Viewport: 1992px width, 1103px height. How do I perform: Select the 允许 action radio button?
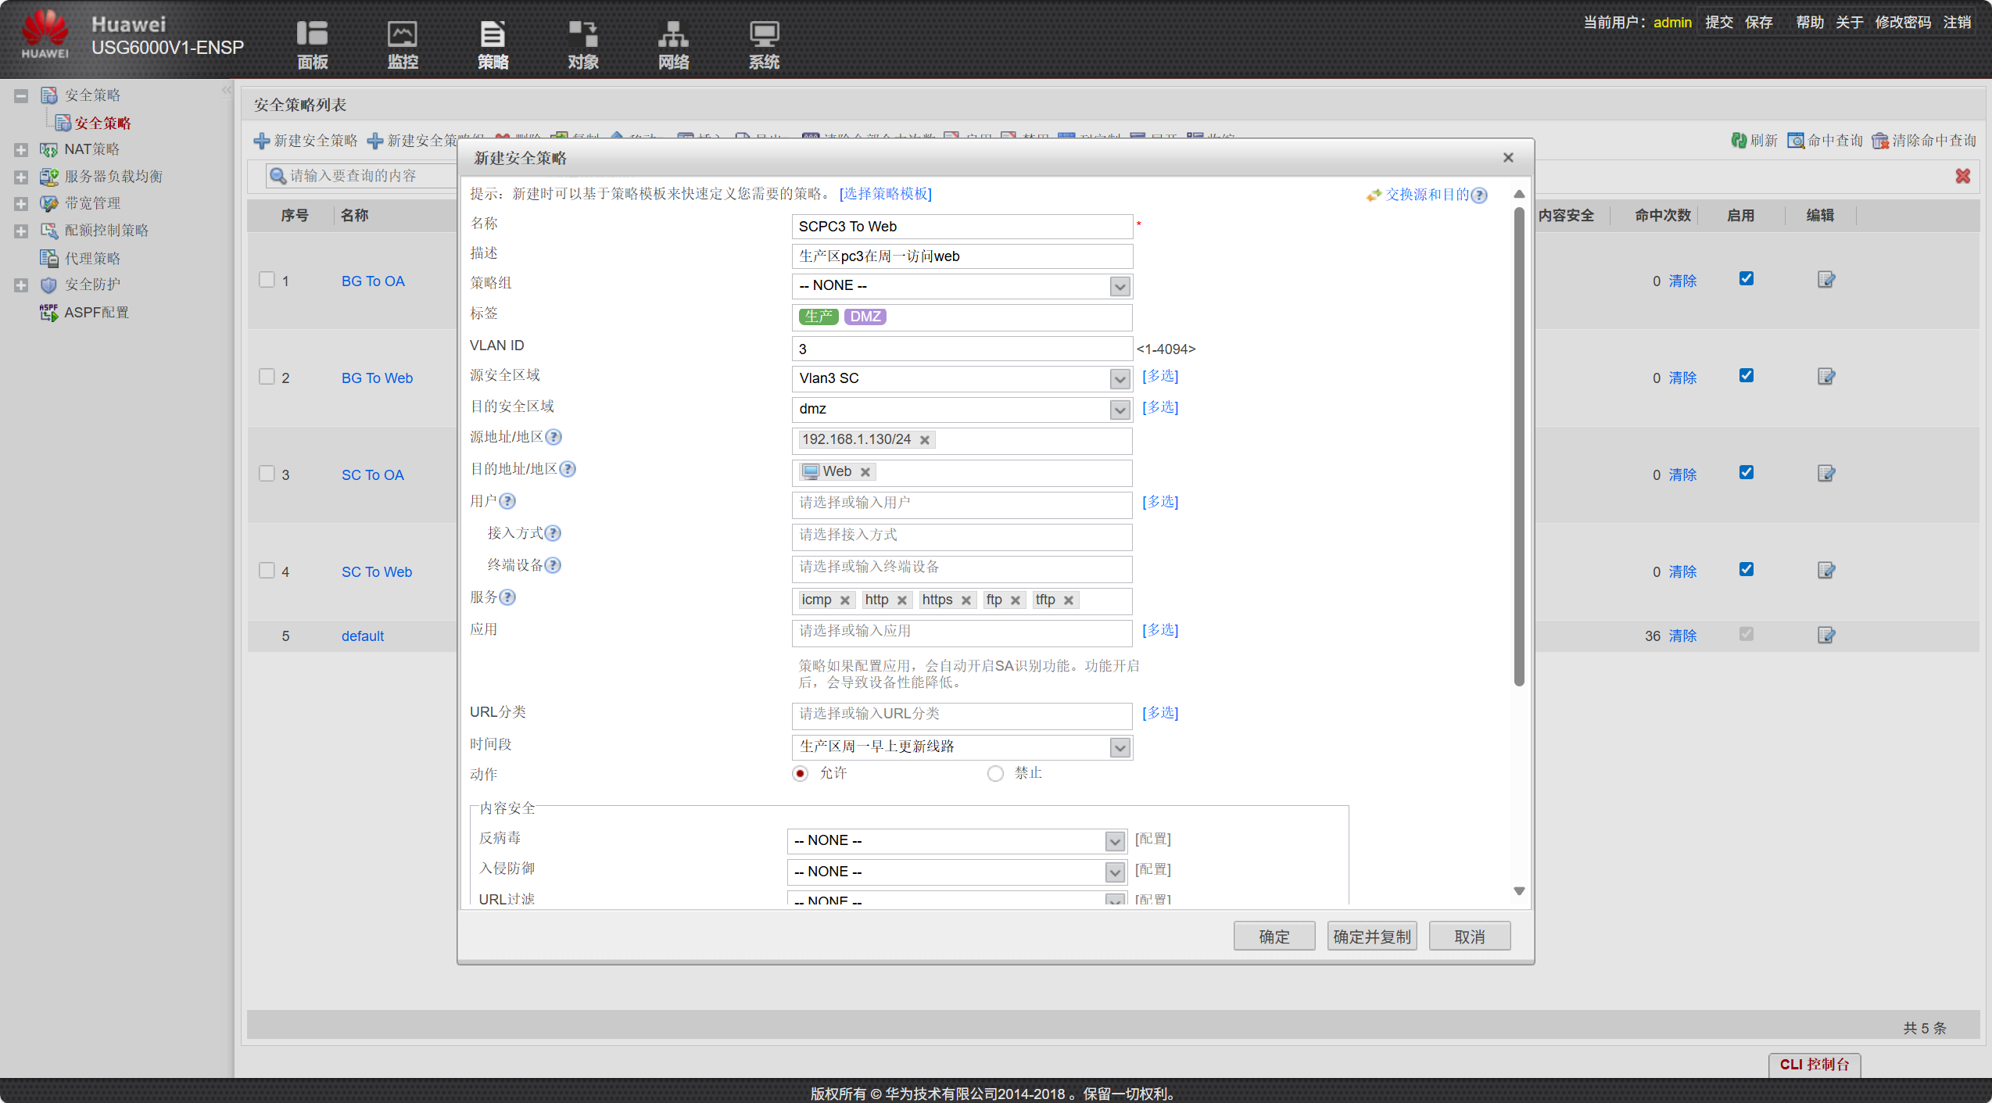pos(800,774)
